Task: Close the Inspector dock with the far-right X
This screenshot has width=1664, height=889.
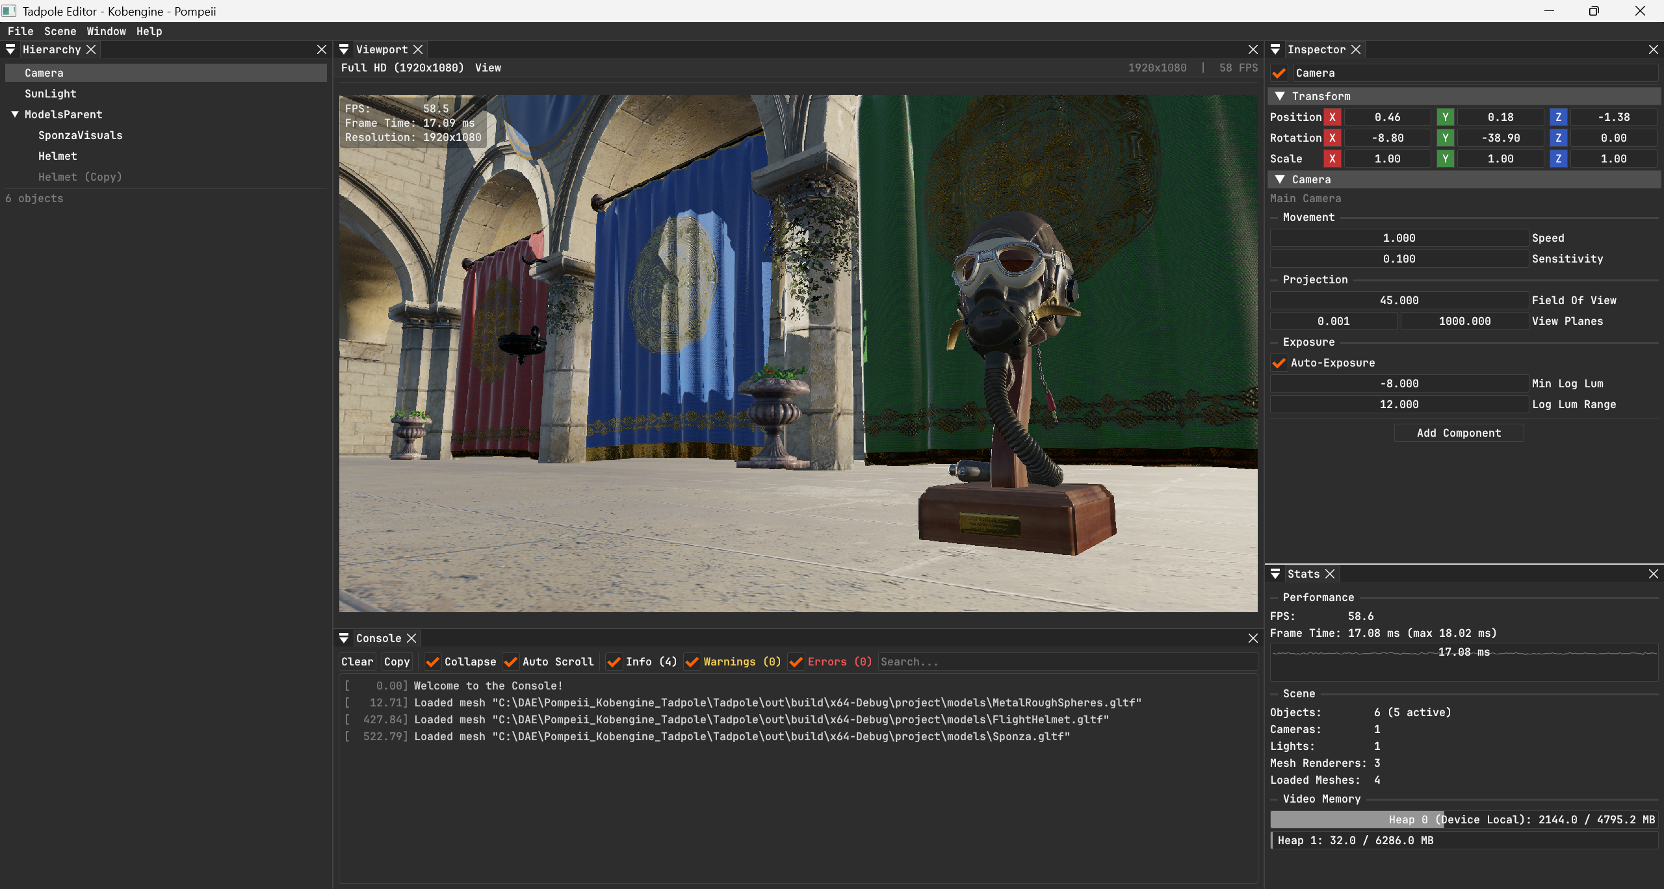Action: tap(1654, 49)
